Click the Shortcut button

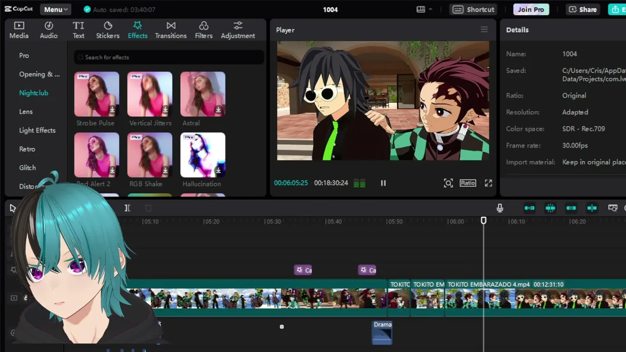(x=473, y=9)
